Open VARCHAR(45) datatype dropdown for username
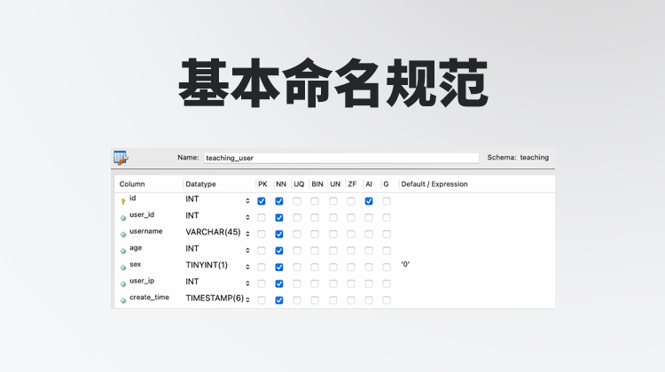The width and height of the screenshot is (665, 372). click(x=247, y=234)
